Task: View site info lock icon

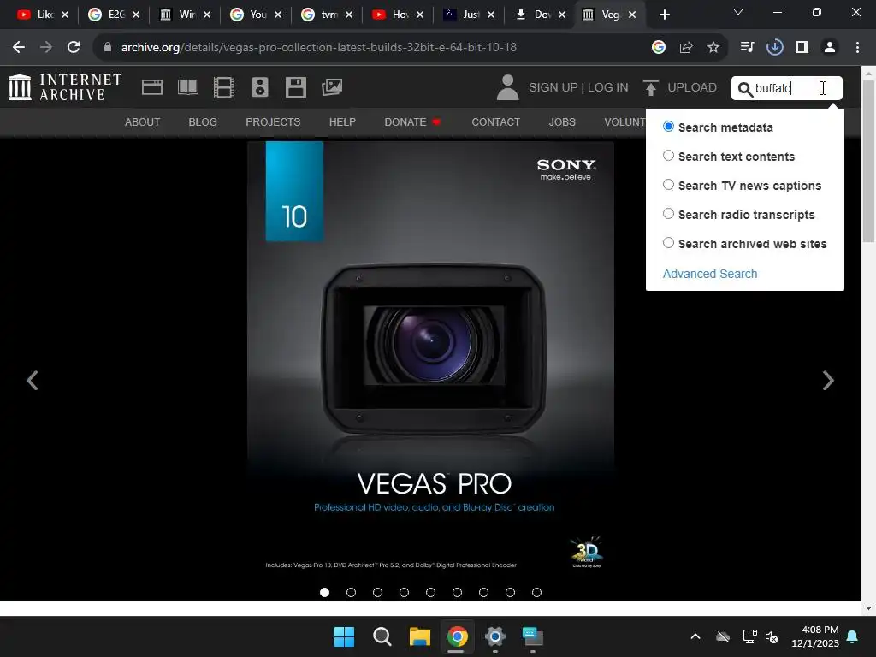Action: pos(108,48)
